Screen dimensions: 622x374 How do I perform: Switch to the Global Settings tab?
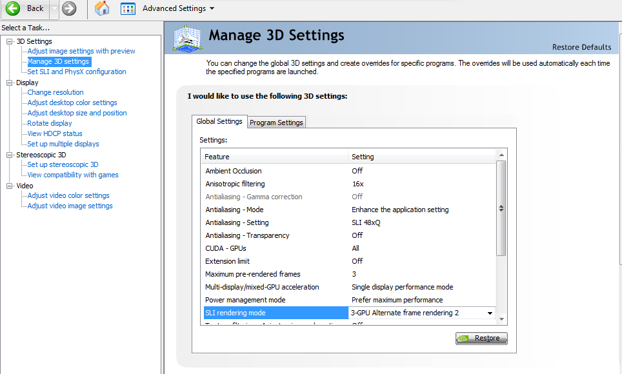pyautogui.click(x=219, y=121)
